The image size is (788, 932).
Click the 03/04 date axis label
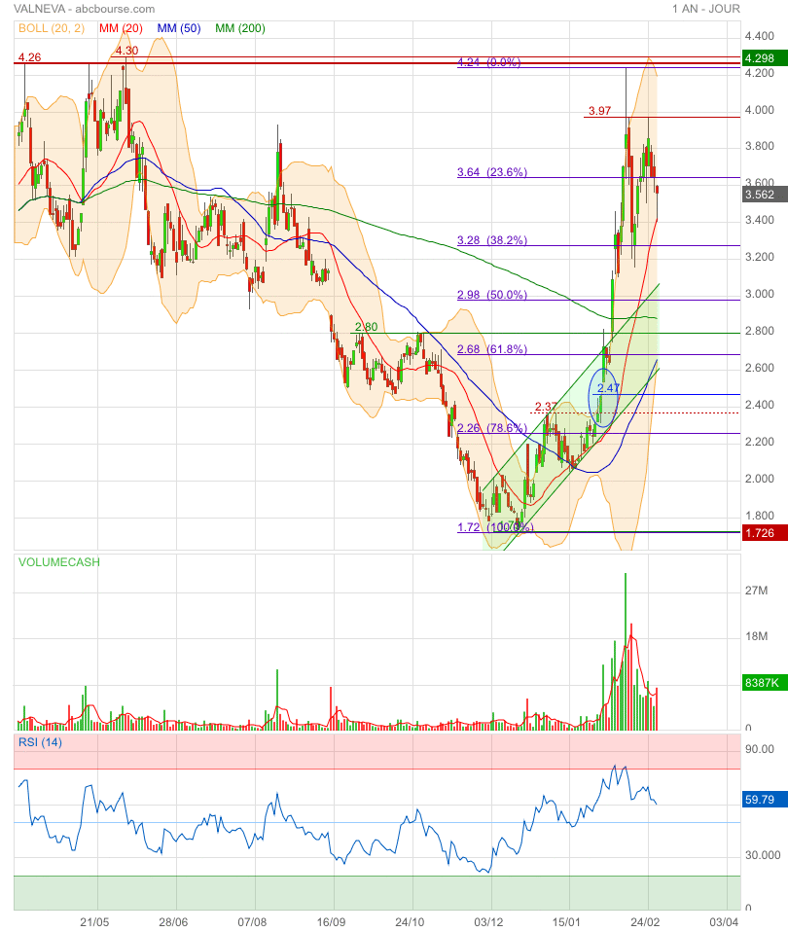725,922
